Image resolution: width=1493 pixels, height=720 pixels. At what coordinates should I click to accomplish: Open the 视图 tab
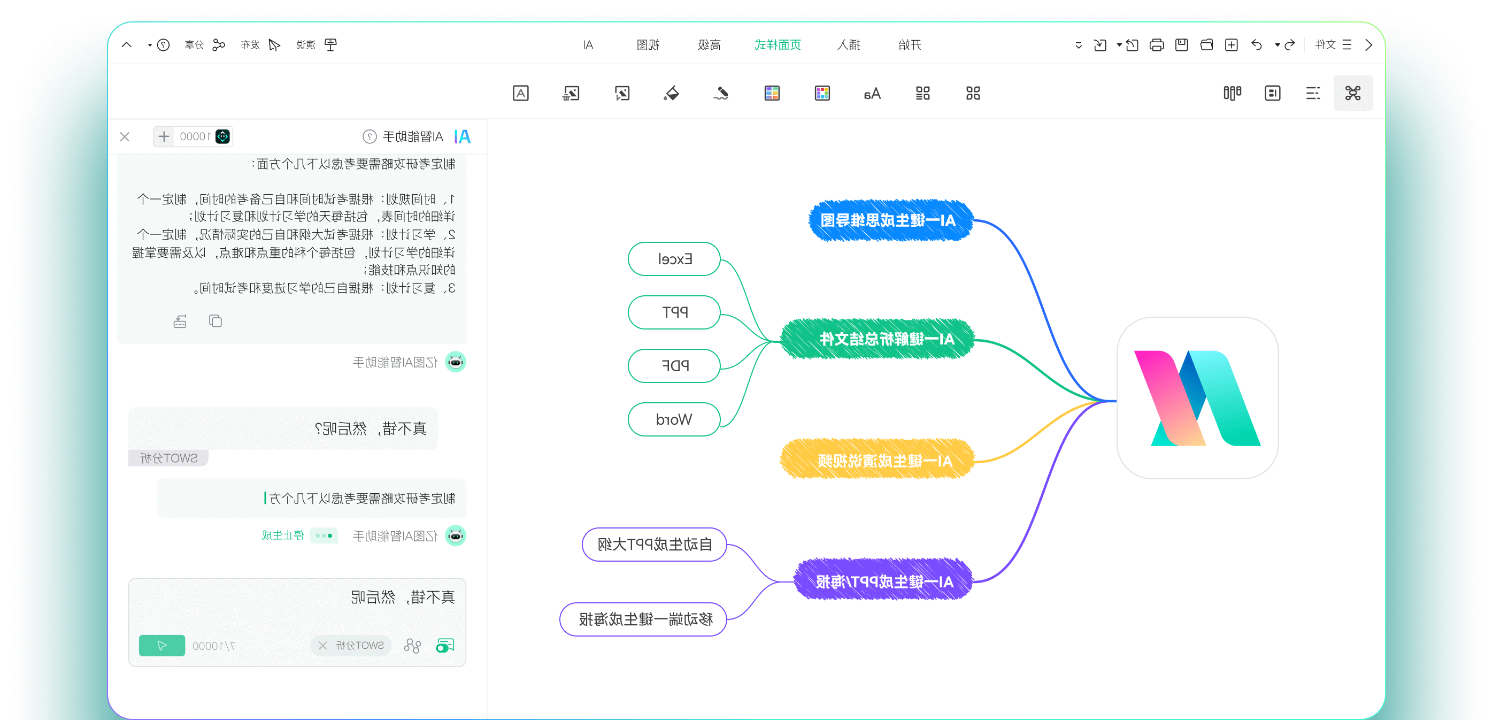tap(648, 44)
